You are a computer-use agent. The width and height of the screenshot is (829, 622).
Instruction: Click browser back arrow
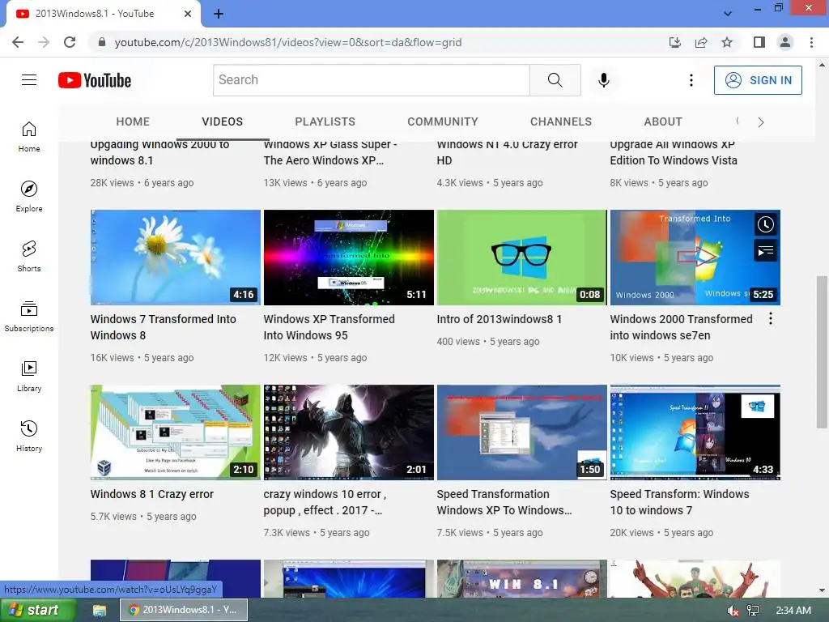click(18, 42)
